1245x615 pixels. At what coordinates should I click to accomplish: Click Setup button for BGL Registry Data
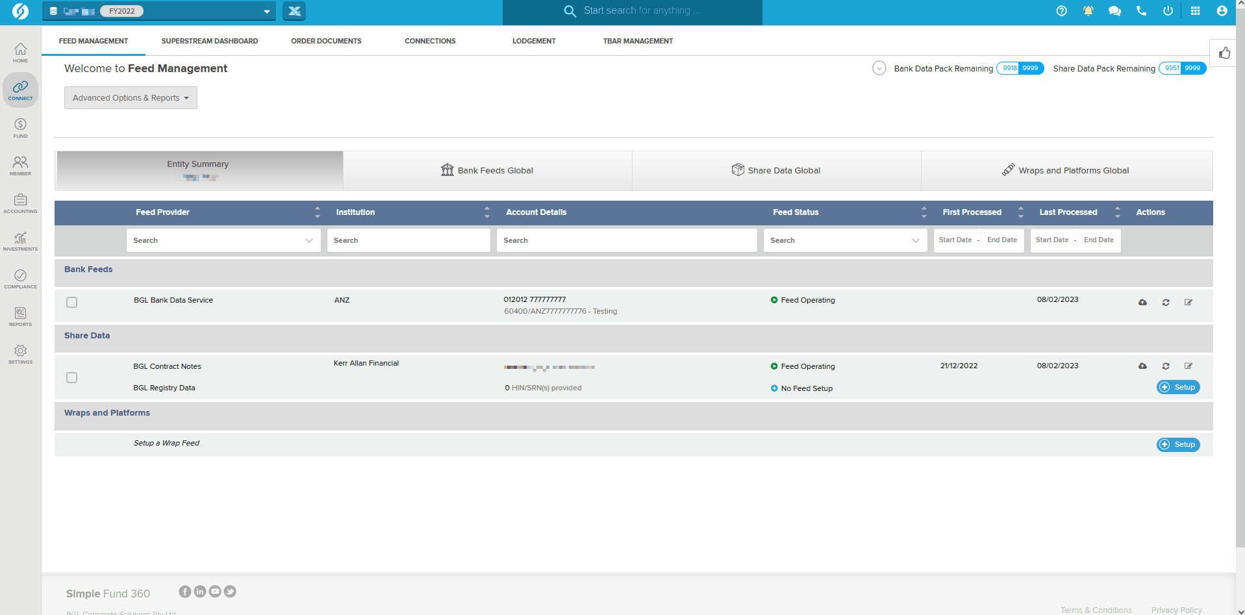point(1178,387)
